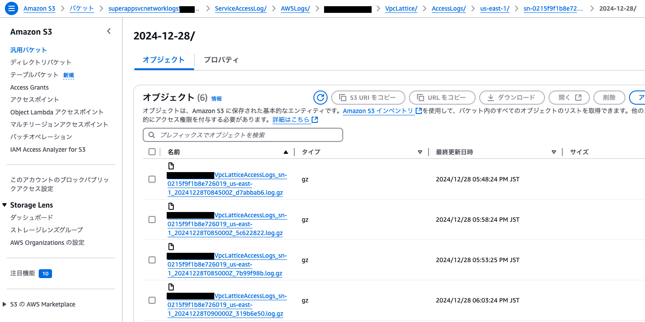Open 汎用バケット in sidebar
645x322 pixels.
point(28,50)
